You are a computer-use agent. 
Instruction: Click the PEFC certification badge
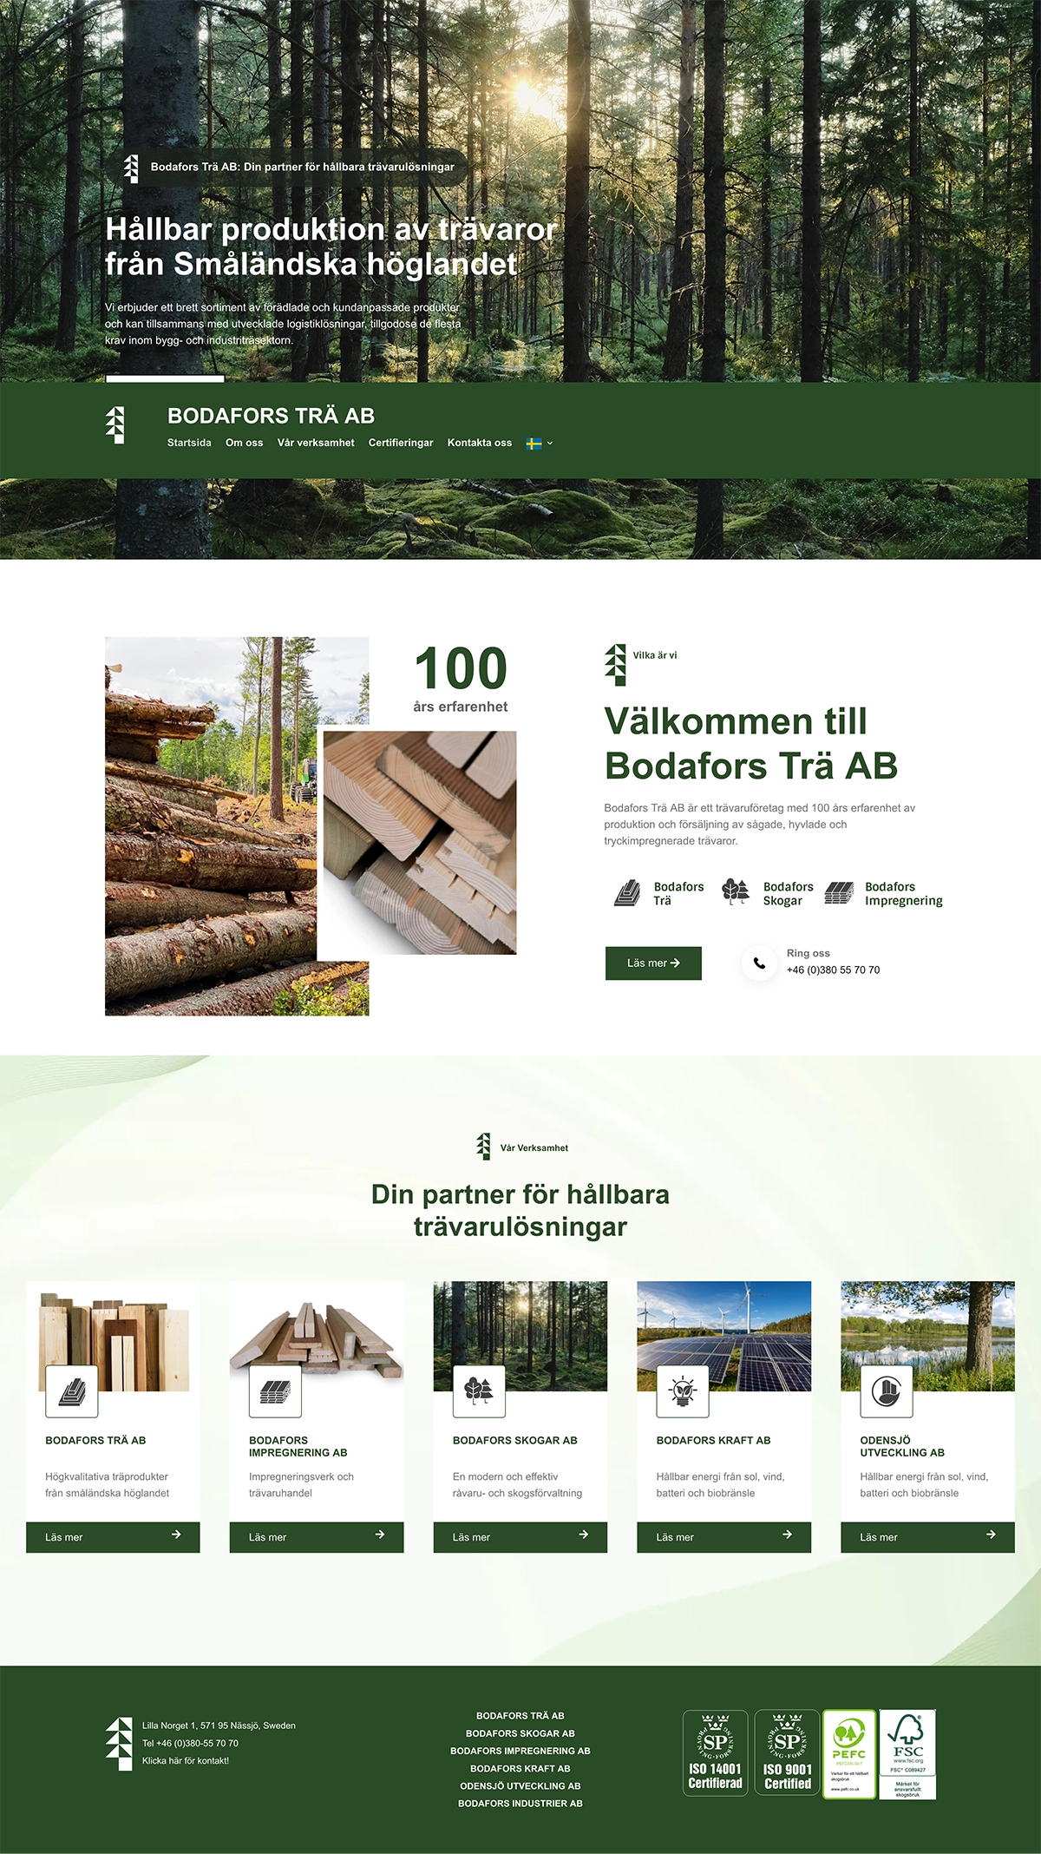pos(848,1753)
